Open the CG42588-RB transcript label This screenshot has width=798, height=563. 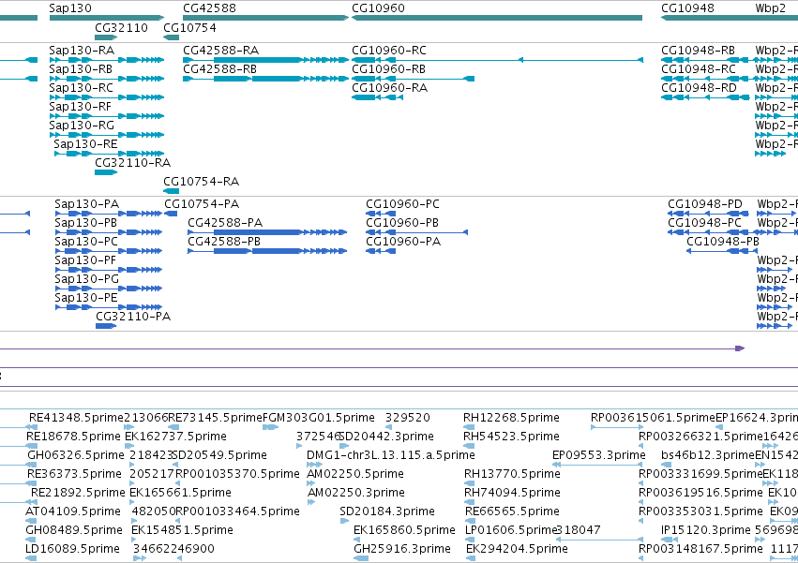click(219, 69)
